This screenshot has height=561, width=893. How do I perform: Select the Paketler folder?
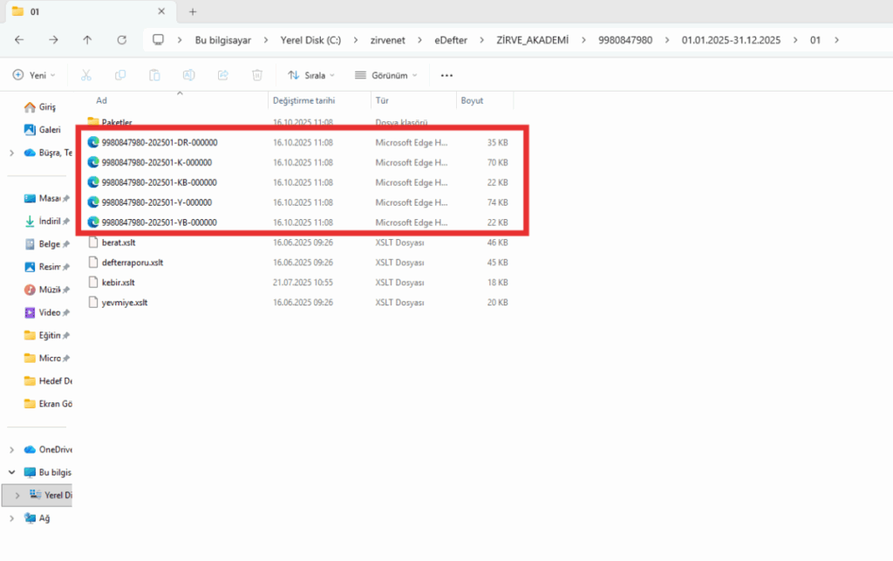tap(117, 122)
